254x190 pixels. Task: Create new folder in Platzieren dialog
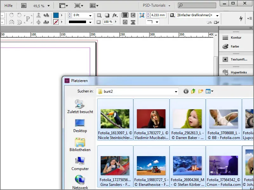pyautogui.click(x=201, y=92)
